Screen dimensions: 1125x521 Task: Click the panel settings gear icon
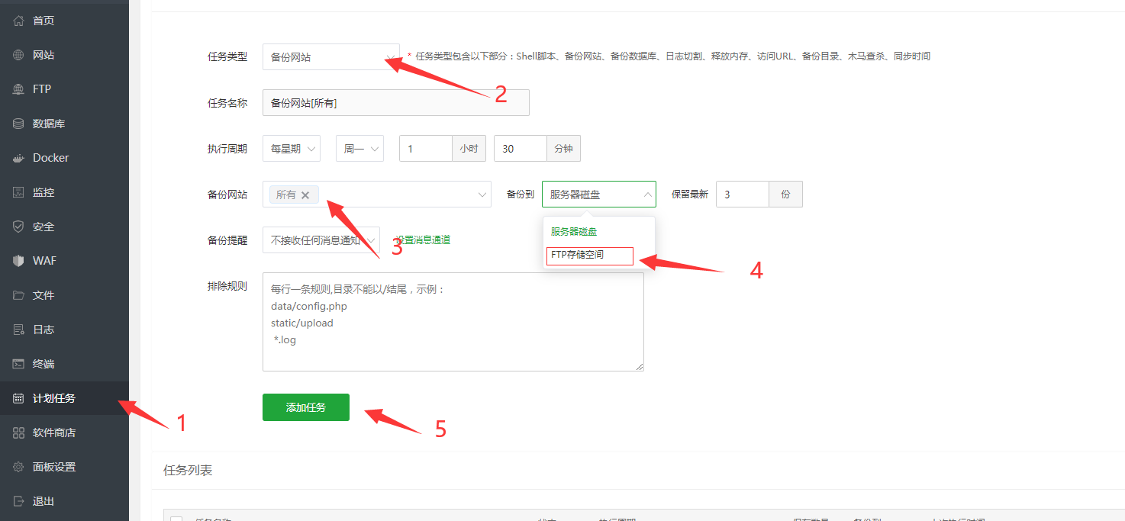pyautogui.click(x=18, y=467)
